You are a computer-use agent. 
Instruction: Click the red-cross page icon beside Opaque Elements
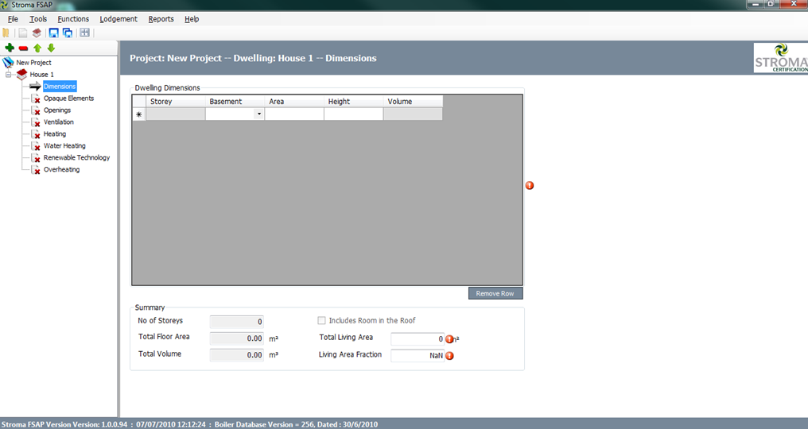pyautogui.click(x=36, y=99)
